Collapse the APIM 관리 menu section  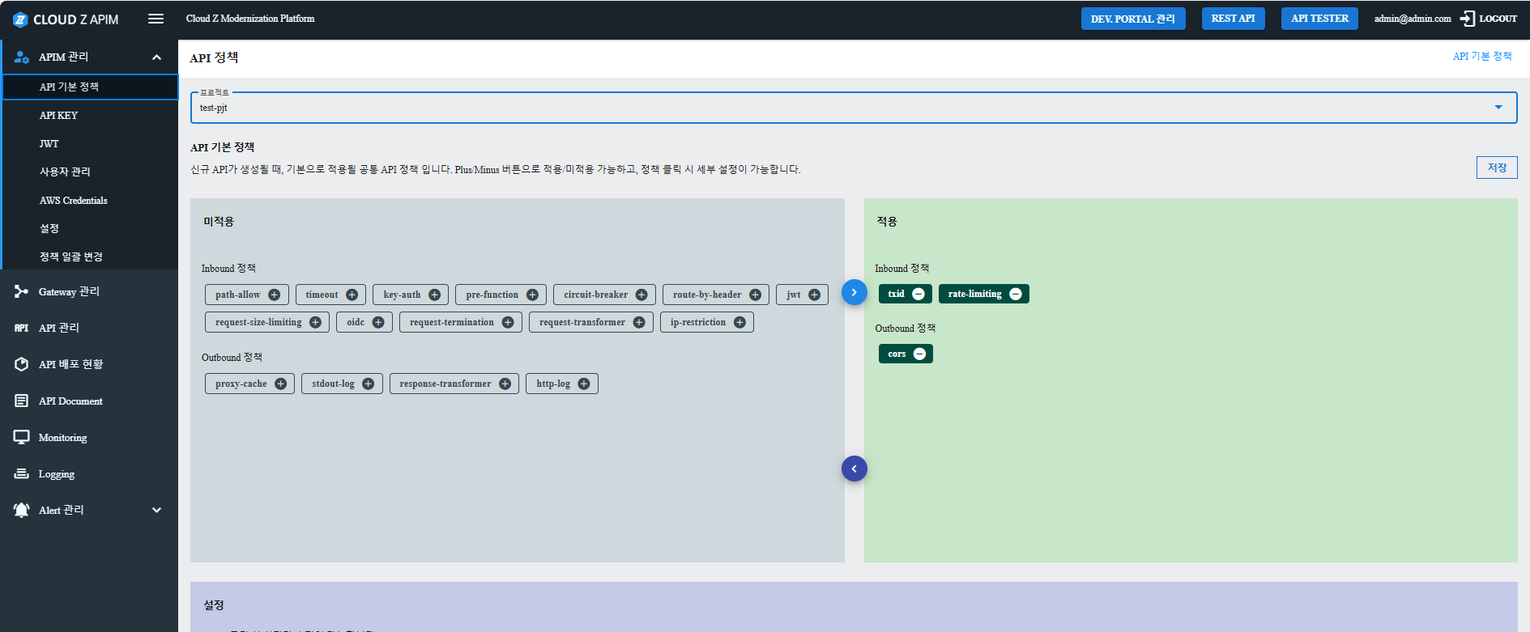click(156, 57)
